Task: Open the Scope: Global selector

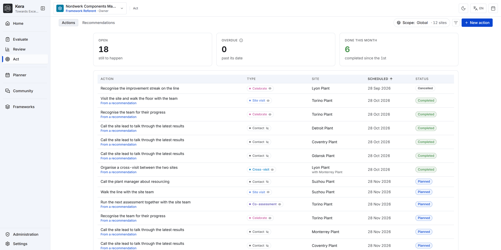Action: pyautogui.click(x=422, y=23)
